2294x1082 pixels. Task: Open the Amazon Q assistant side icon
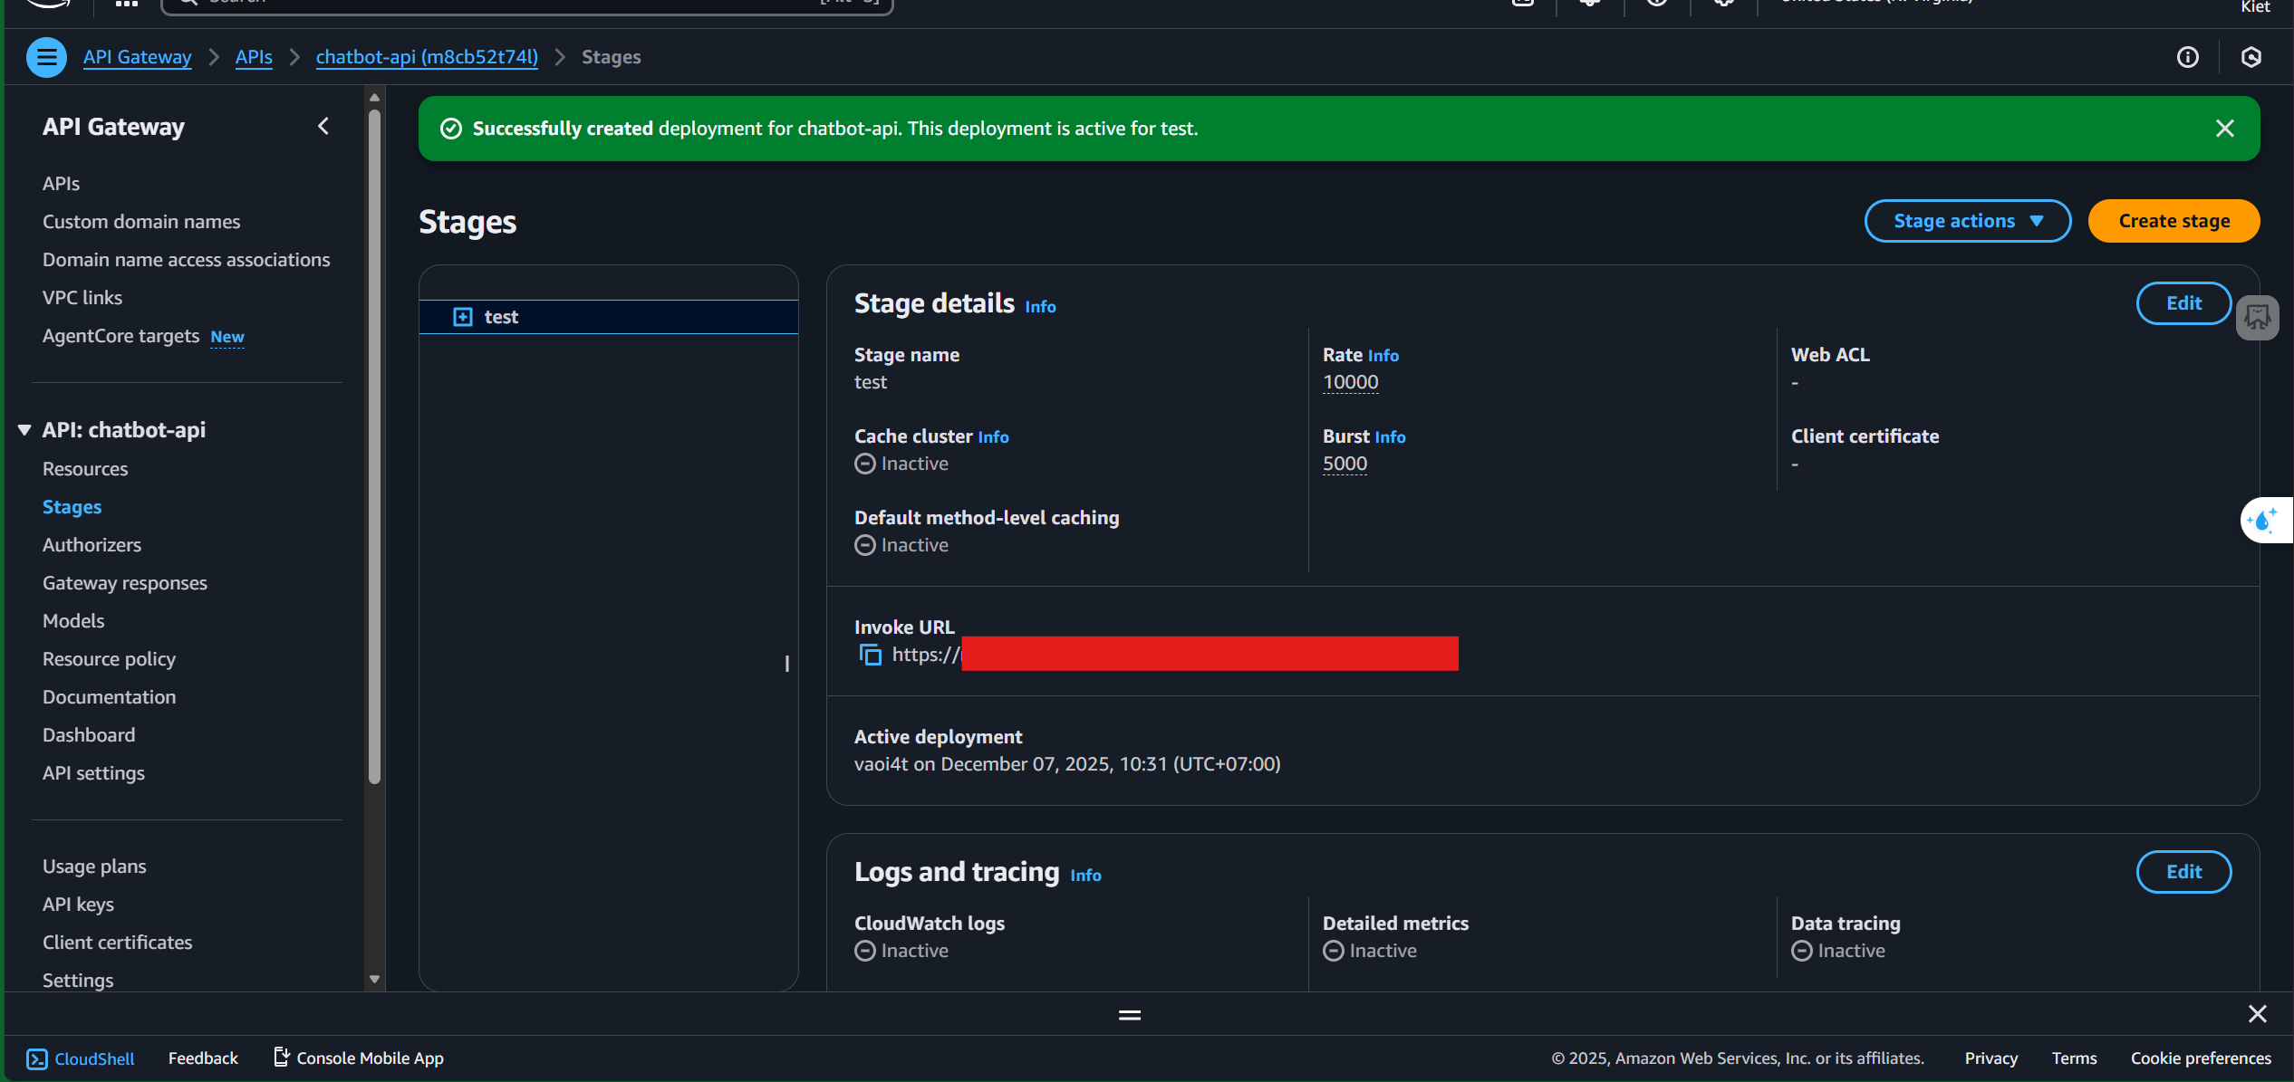[2264, 521]
